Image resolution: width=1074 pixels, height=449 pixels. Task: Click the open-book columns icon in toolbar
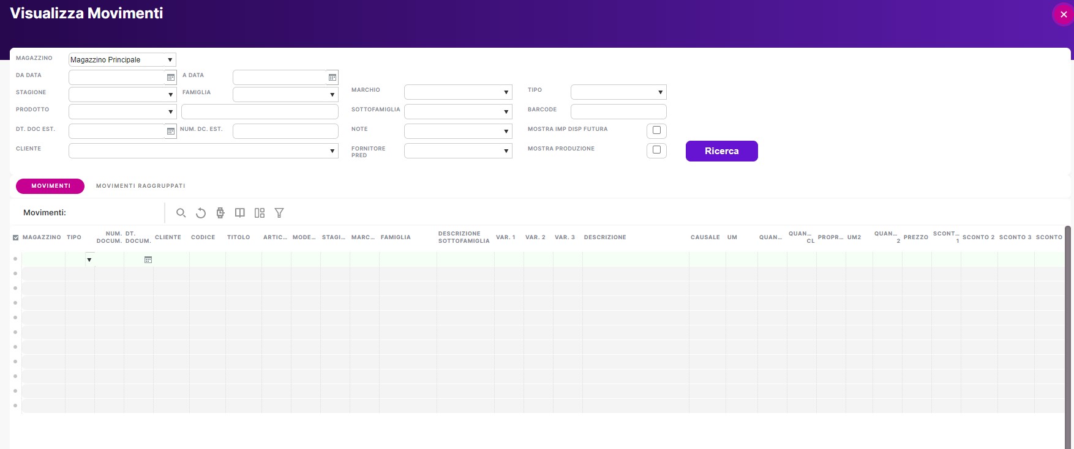(240, 213)
